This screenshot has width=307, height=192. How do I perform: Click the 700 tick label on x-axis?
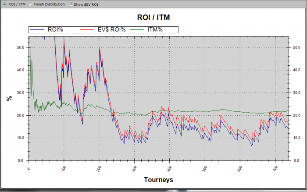coord(275,168)
